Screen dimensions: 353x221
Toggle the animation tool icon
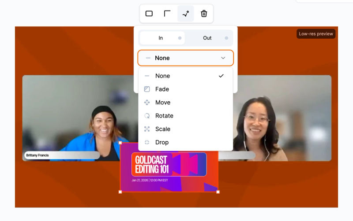coord(185,14)
